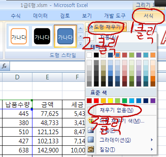166x157 pixels.
Task: Select cell containing 380
Action: pos(17,123)
